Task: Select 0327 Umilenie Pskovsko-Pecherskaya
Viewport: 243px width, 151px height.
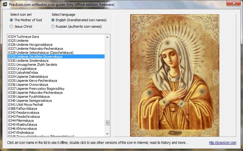Action: pyautogui.click(x=56, y=49)
